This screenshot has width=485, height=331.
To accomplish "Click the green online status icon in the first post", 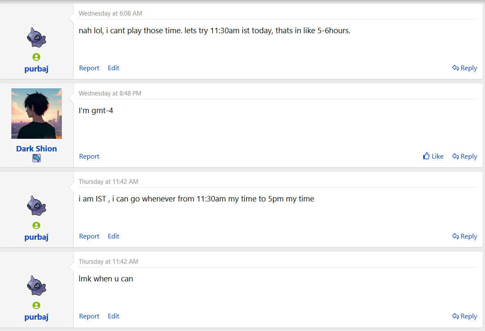I will 37,57.
